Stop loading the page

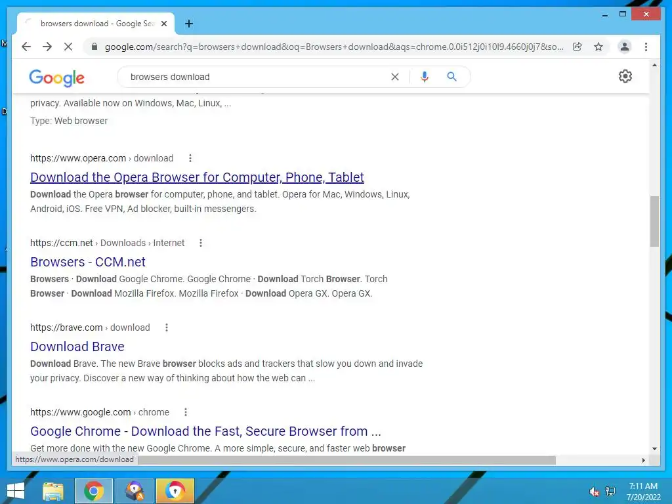pyautogui.click(x=68, y=47)
